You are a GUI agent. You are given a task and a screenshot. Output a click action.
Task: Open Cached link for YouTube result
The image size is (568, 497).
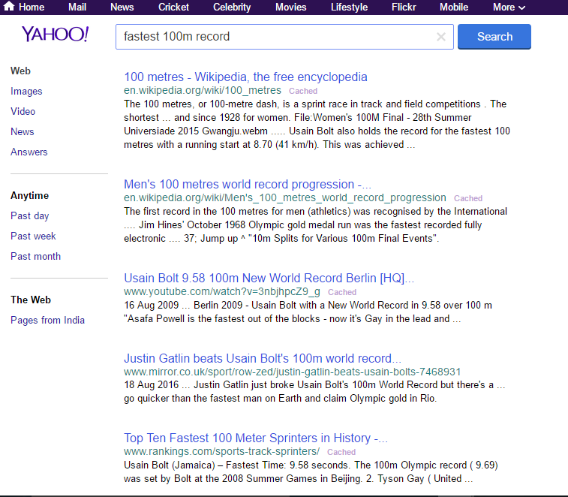point(342,292)
